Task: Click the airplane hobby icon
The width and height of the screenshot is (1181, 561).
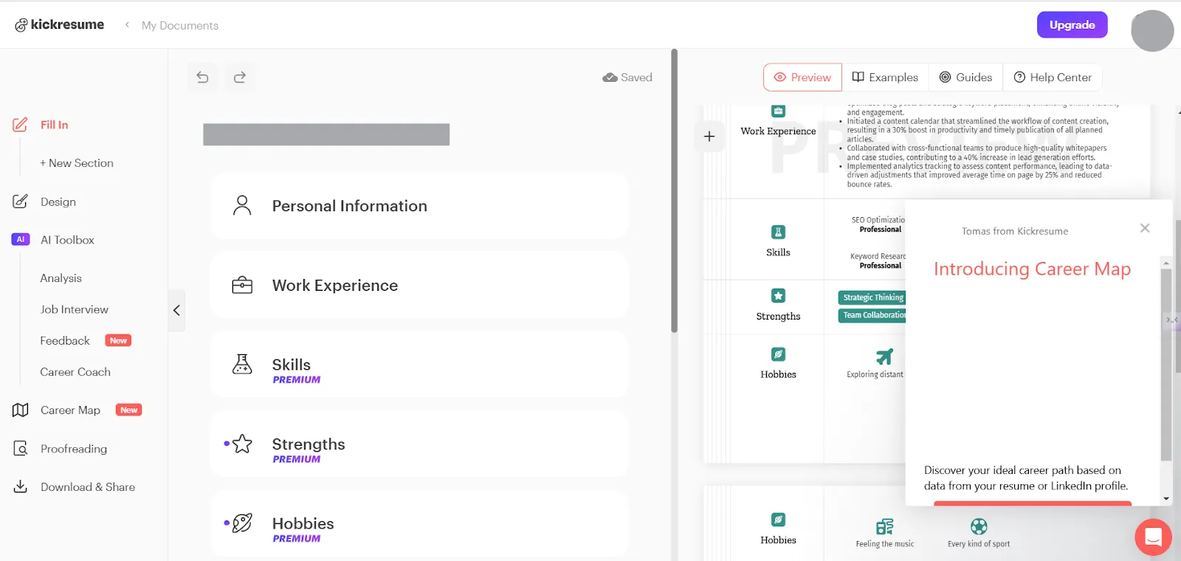Action: pos(884,357)
